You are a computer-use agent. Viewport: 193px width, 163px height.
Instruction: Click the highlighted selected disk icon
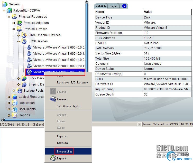coord(29,72)
